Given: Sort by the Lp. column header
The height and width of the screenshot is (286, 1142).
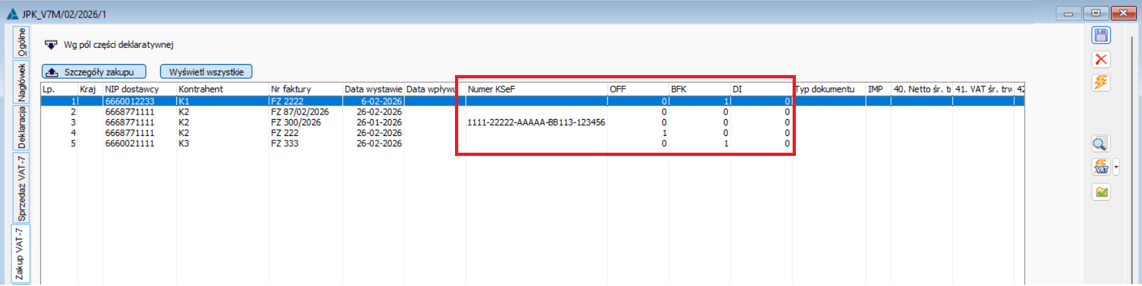Looking at the screenshot, I should [x=59, y=89].
